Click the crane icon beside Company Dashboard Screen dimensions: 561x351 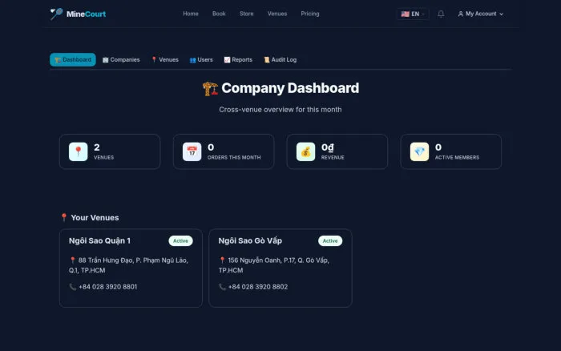tap(210, 88)
